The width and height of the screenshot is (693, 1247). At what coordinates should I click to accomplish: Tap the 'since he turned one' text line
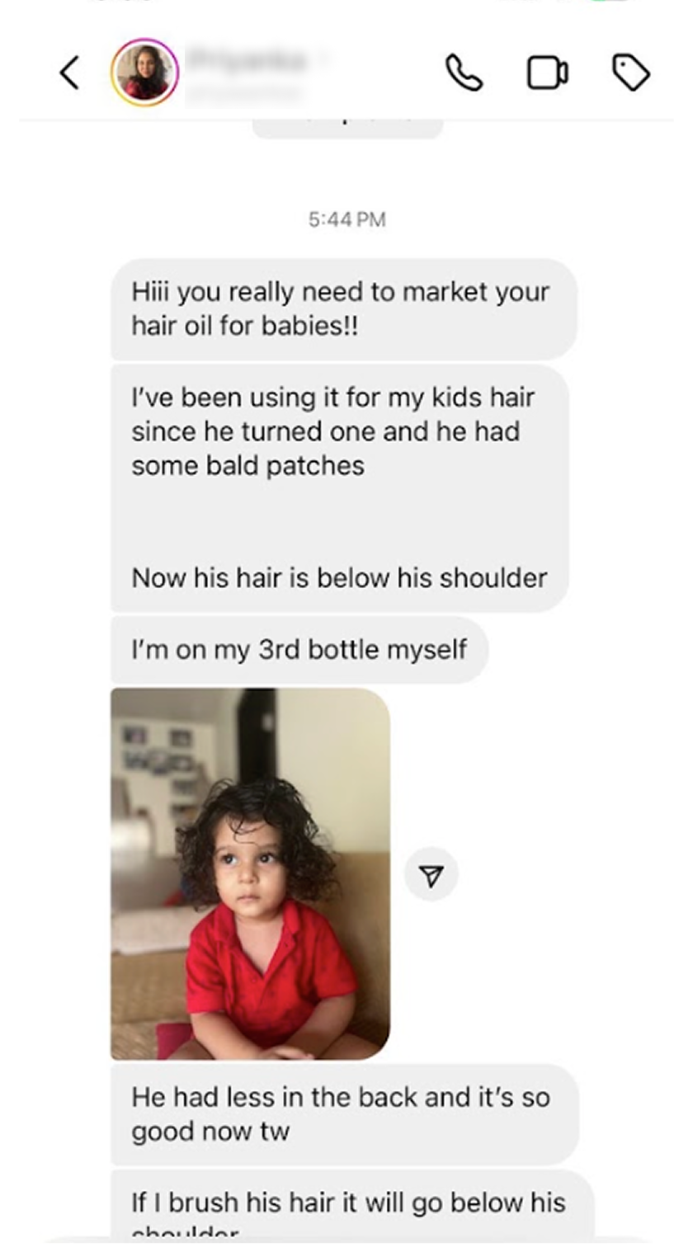pos(325,431)
